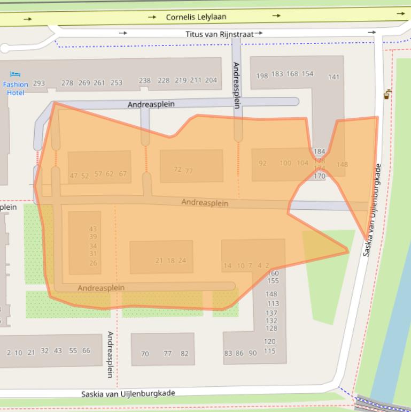Select the Fashion Hotel label
The image size is (411, 412).
coord(15,88)
